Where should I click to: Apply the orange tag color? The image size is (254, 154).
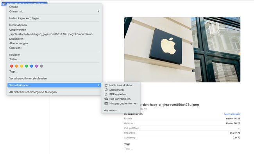[16, 66]
